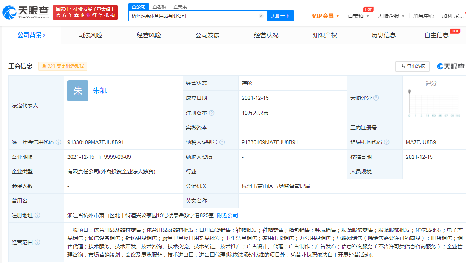Click the bell icon for change notifications
The height and width of the screenshot is (263, 466).
coord(44,66)
